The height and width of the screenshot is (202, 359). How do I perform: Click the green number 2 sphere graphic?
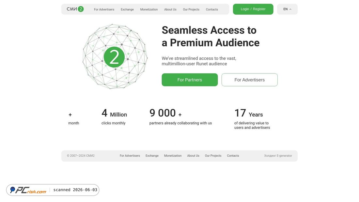[x=115, y=56]
